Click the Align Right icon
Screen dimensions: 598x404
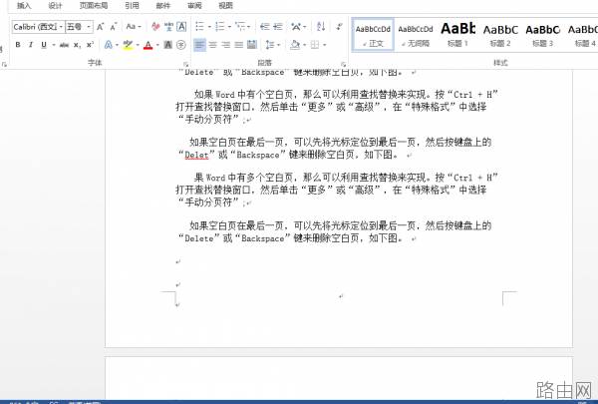pos(226,45)
